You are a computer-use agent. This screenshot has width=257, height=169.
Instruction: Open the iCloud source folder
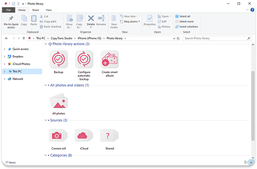click(84, 135)
